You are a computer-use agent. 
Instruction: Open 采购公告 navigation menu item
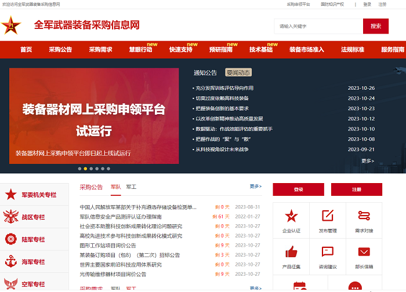60,49
